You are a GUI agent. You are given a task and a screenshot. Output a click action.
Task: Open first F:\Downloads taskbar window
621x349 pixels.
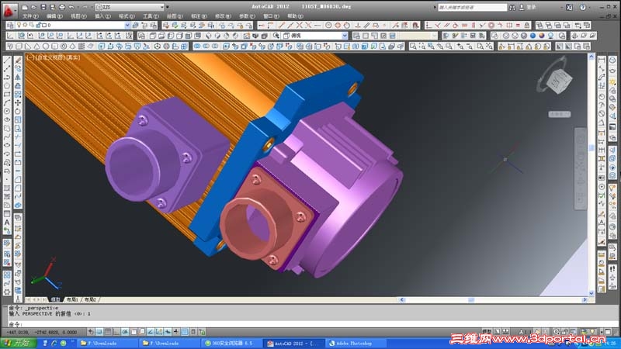108,344
